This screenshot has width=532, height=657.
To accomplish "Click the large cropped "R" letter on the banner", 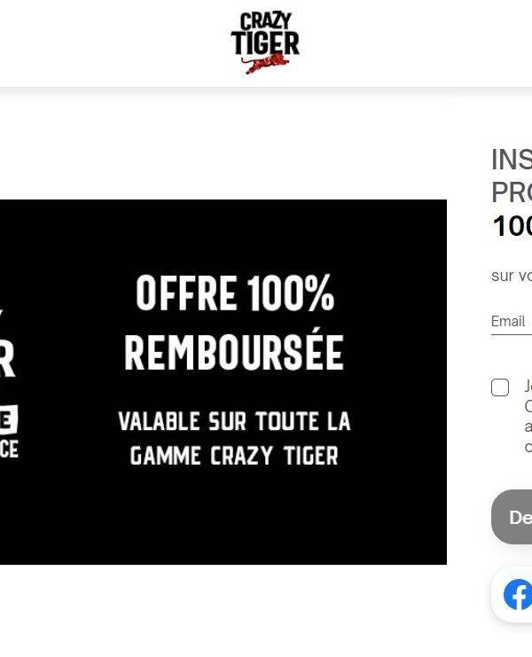I will 7,357.
